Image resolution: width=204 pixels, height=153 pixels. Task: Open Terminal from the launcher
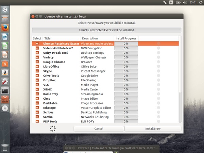5,90
